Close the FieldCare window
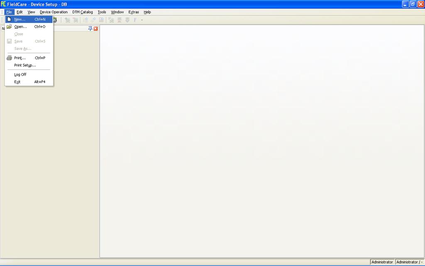The image size is (425, 266). [421, 4]
